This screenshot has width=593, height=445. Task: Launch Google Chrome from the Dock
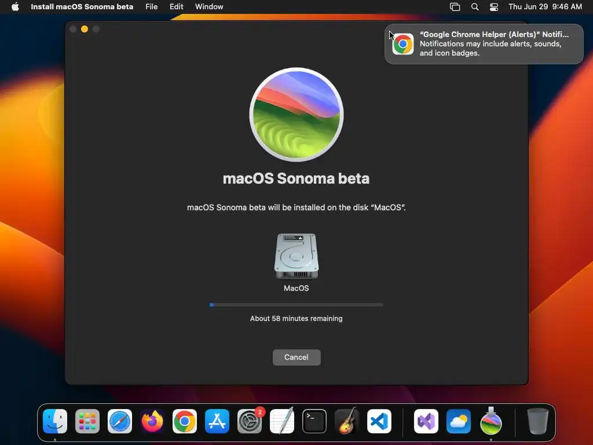point(185,421)
